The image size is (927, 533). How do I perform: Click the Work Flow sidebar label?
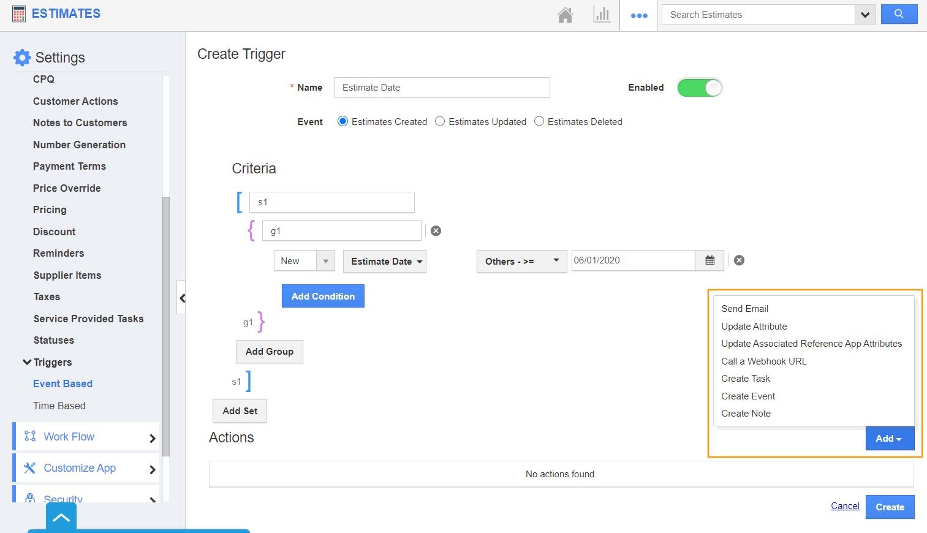[x=69, y=437]
